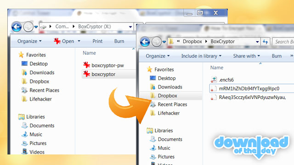Image resolution: width=294 pixels, height=165 pixels.
Task: Open Pictures in the Dropbox window sidebar
Action: (x=166, y=157)
